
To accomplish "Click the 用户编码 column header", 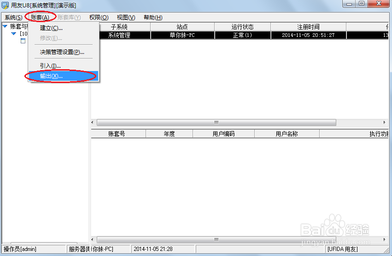I will point(223,134).
